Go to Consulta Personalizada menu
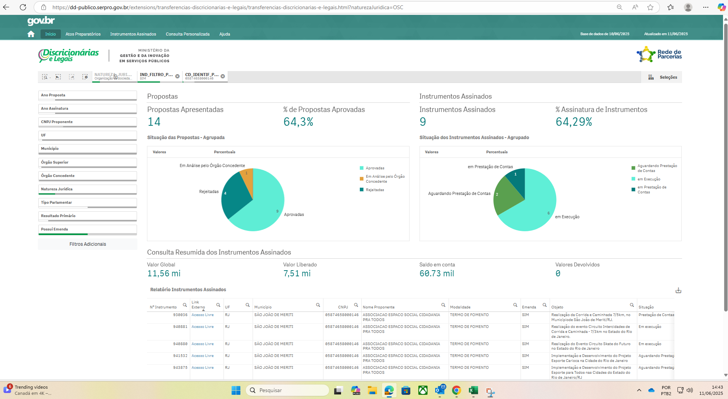The height and width of the screenshot is (399, 728). (x=188, y=34)
